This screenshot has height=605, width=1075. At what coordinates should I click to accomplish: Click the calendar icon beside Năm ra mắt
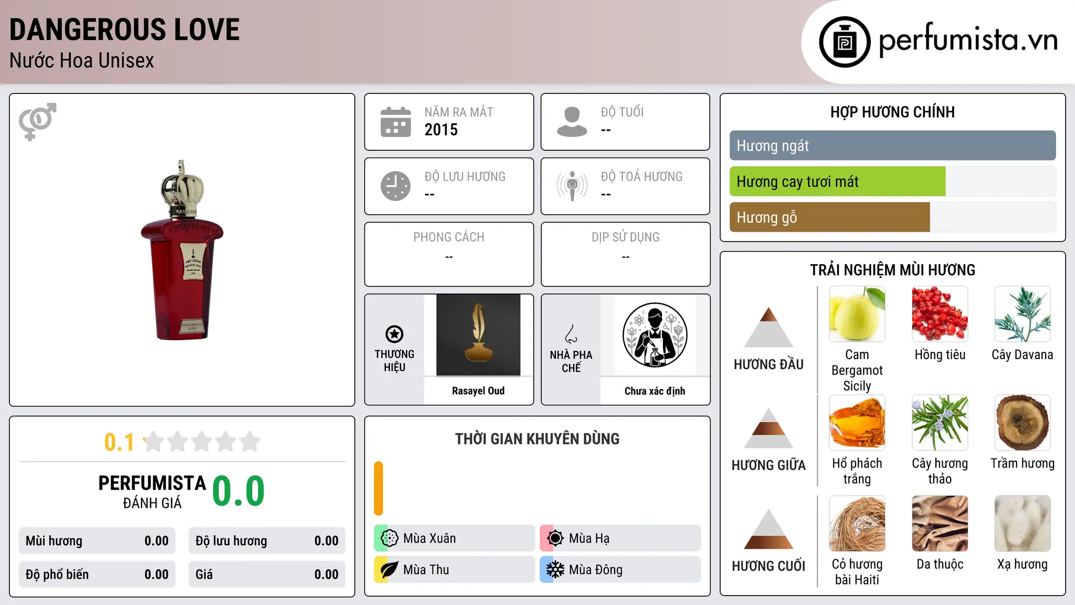pos(396,122)
